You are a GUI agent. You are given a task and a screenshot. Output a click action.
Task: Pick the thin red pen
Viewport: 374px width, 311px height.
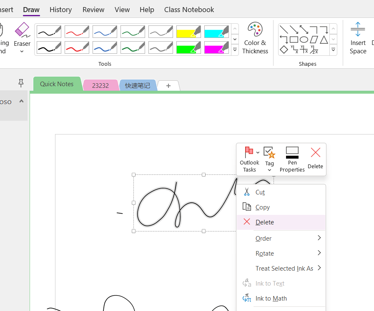tap(77, 32)
